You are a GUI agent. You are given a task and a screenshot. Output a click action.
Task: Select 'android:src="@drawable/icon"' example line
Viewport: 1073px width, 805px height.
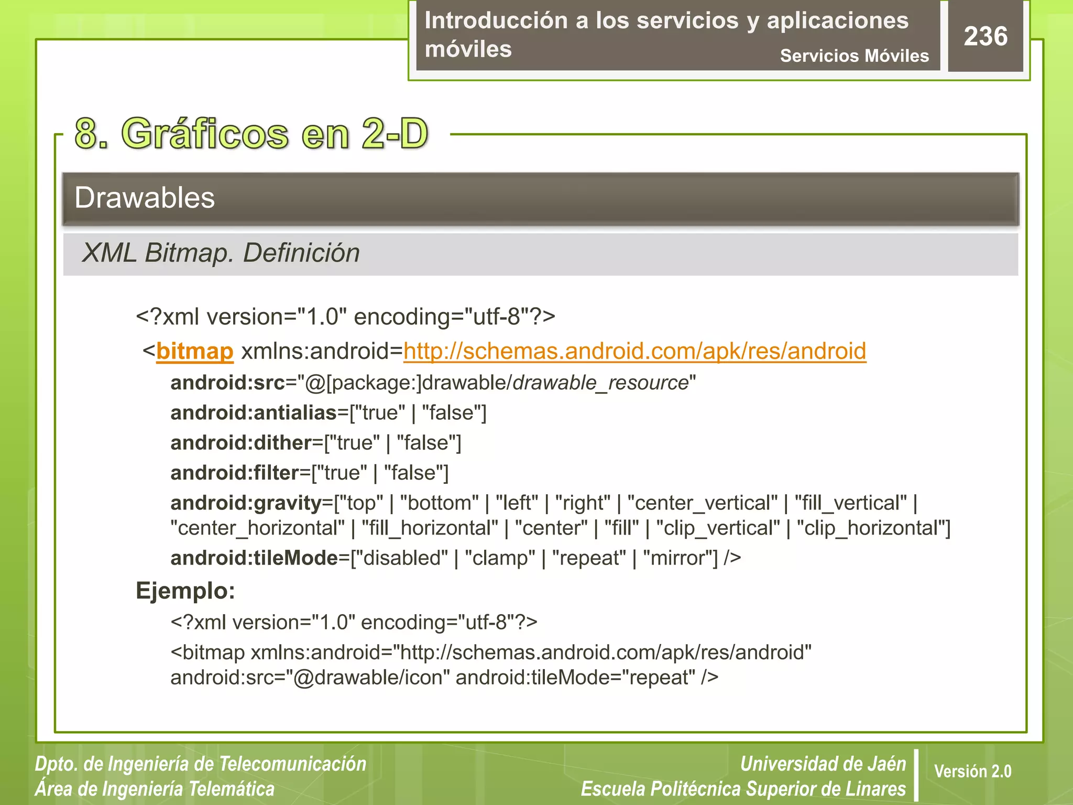coord(444,678)
